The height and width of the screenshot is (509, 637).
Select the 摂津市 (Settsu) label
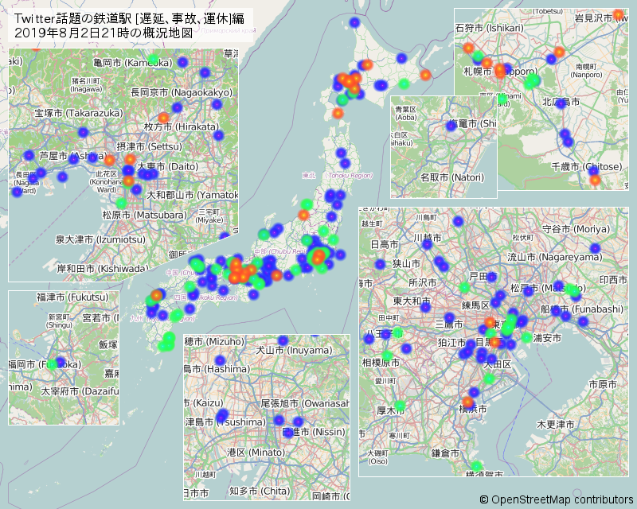[150, 146]
